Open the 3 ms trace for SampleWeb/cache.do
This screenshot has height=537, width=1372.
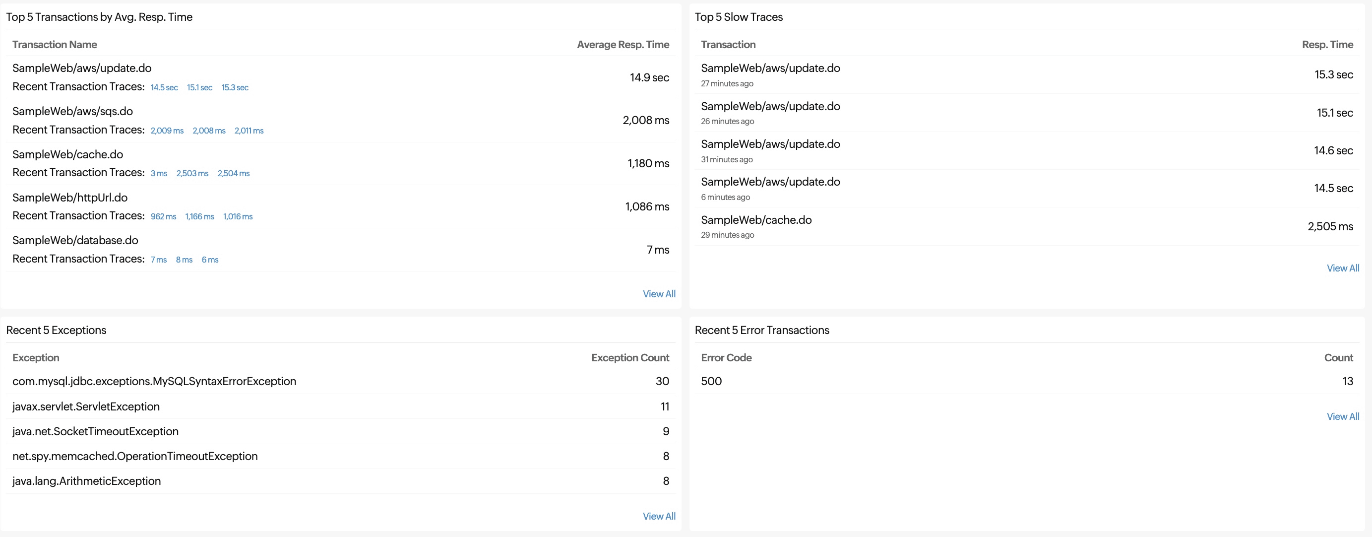click(158, 173)
